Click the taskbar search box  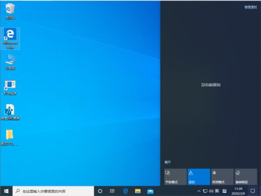pyautogui.click(x=53, y=191)
